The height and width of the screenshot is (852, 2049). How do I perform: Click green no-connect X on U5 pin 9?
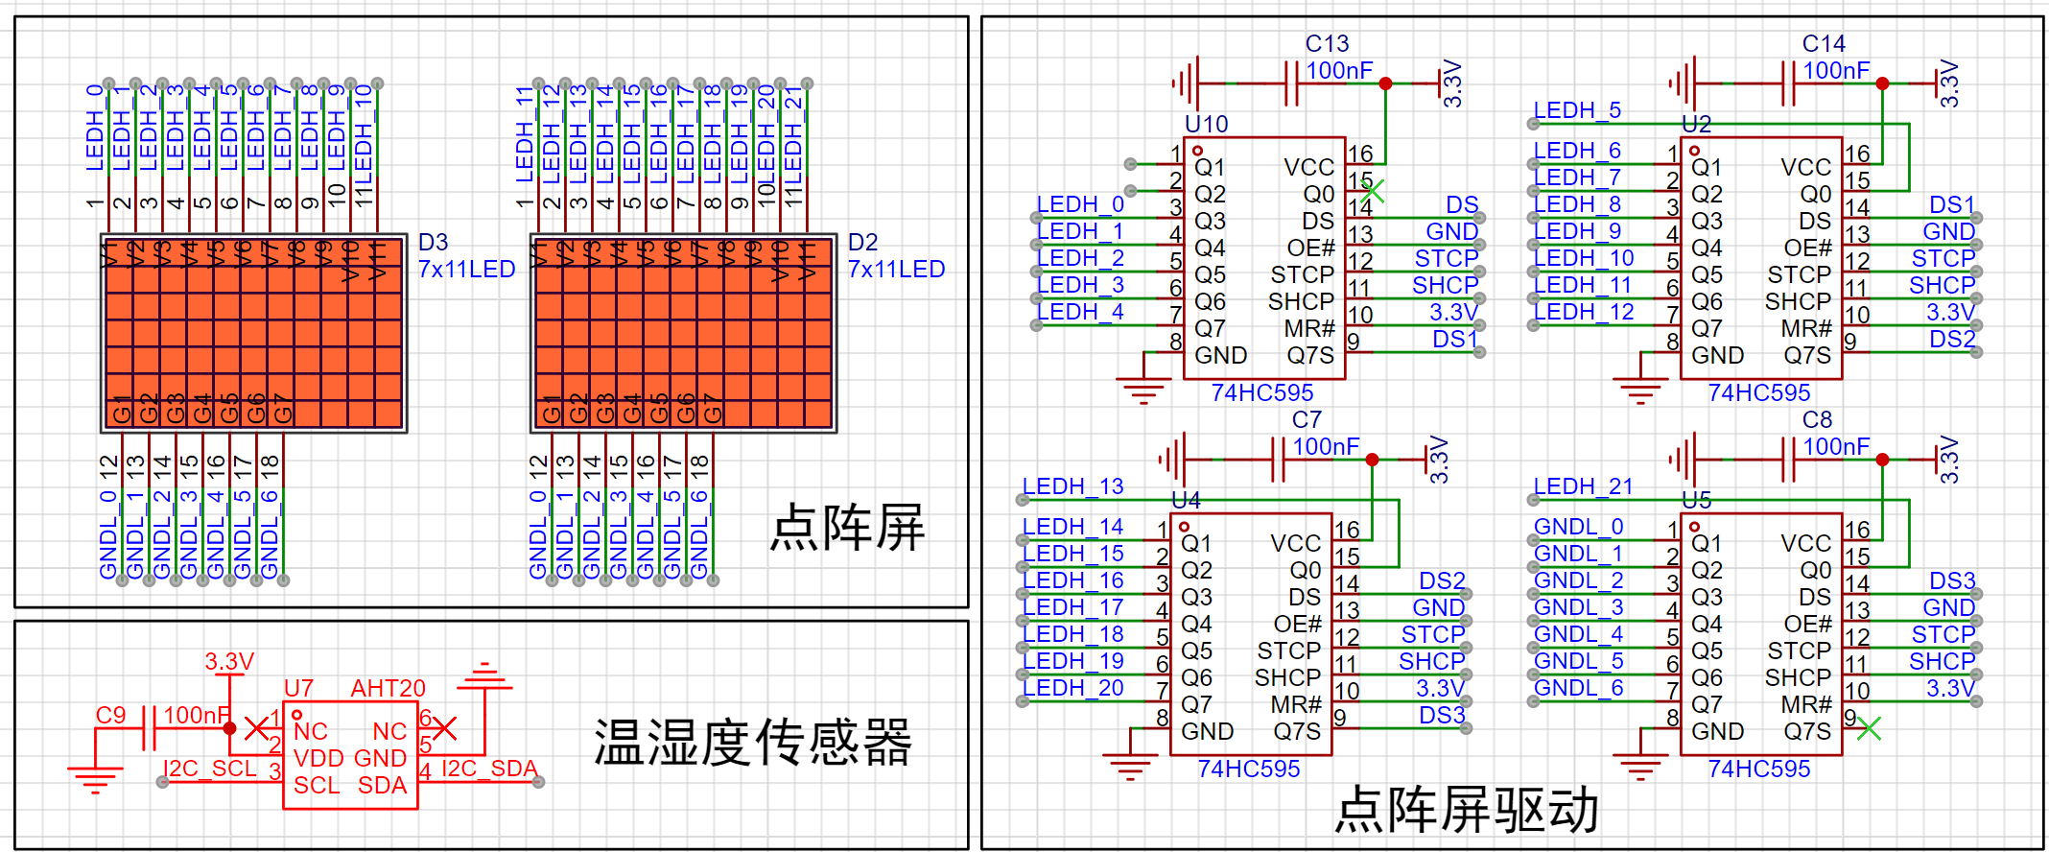pyautogui.click(x=1869, y=728)
